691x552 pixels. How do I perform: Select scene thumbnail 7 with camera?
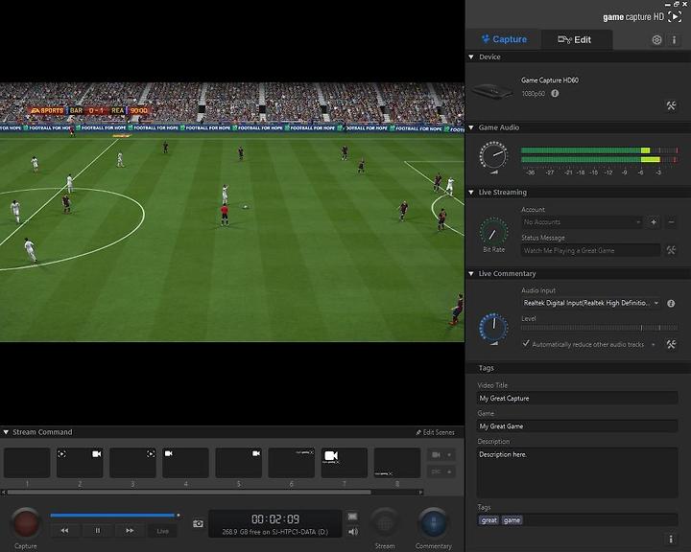click(345, 463)
